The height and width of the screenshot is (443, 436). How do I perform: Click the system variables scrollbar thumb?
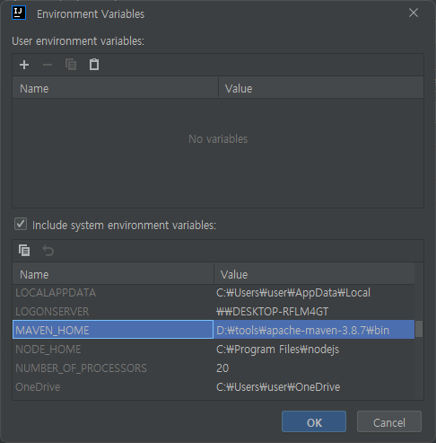[x=419, y=329]
